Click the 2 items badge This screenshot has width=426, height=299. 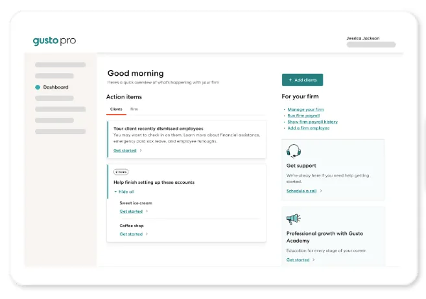coord(121,172)
